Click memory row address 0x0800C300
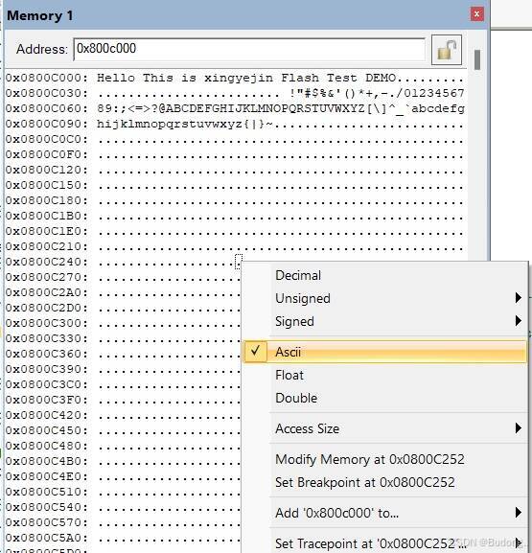 [x=46, y=323]
